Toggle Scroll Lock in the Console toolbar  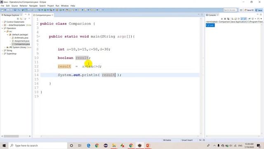(x=236, y=19)
